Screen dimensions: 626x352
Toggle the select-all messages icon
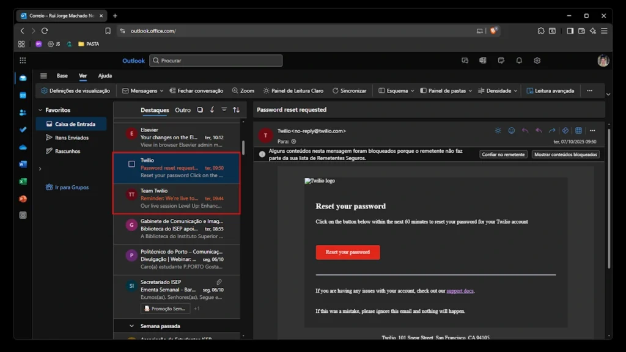pos(200,110)
